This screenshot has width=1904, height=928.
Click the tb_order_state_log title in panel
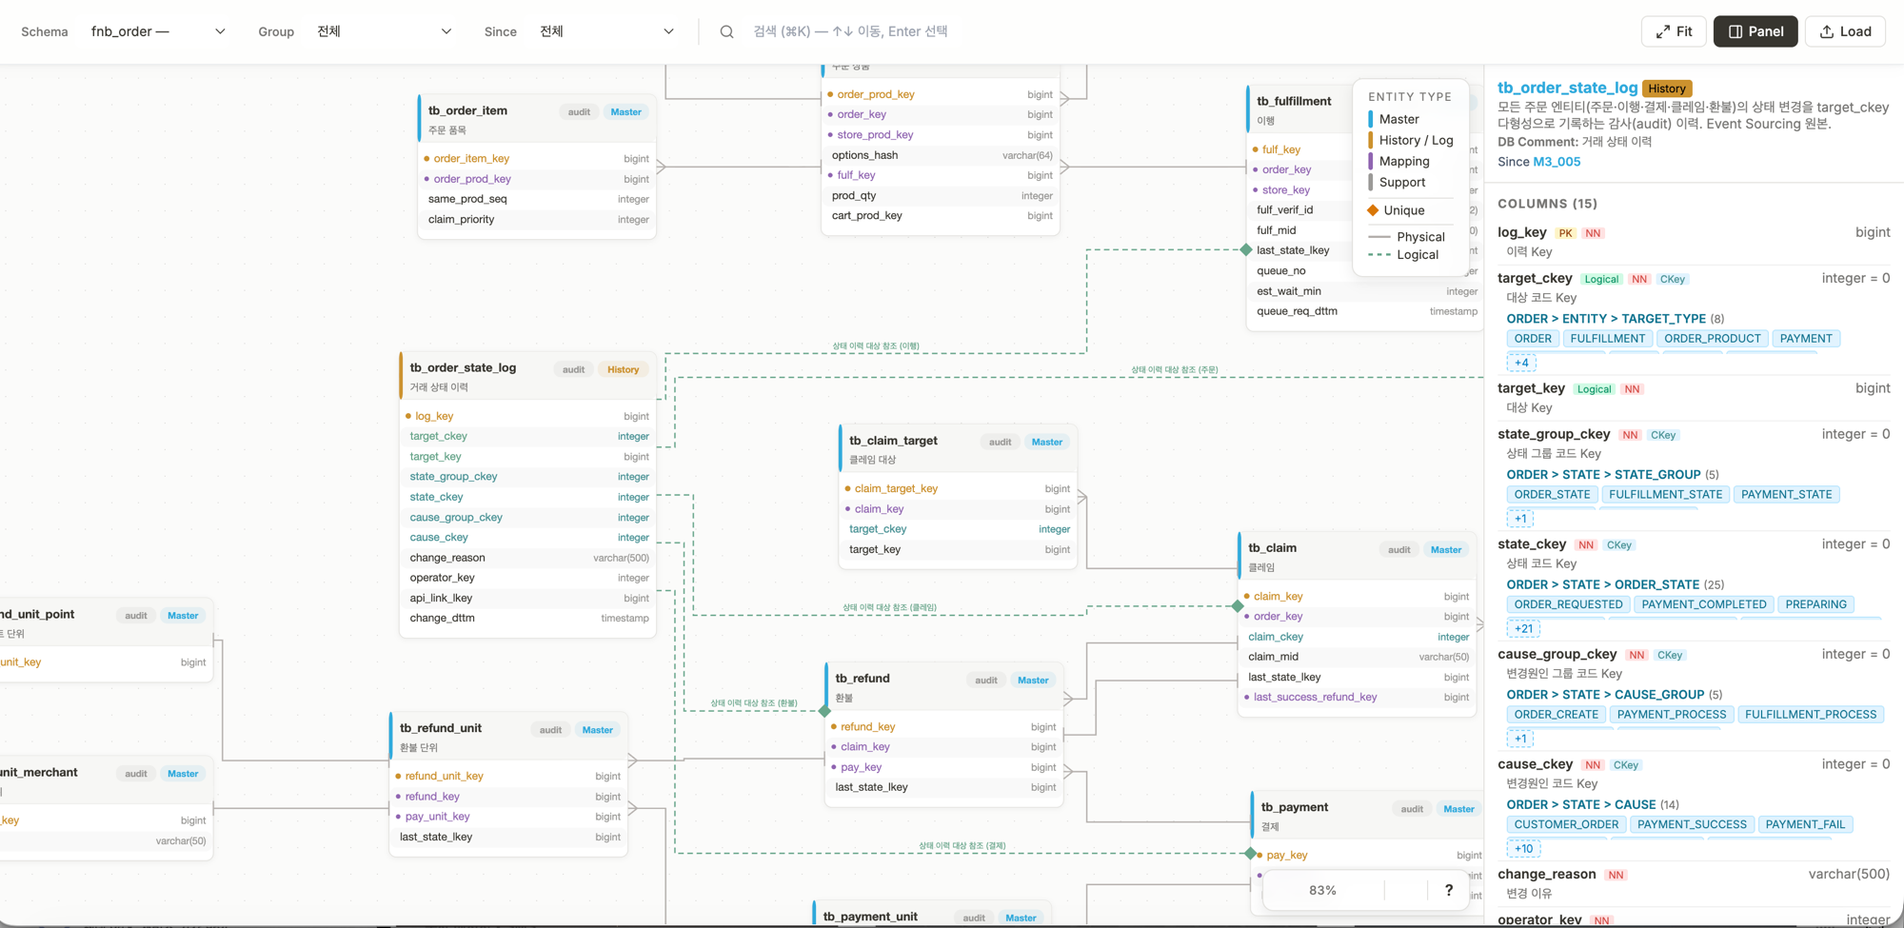coord(1567,88)
